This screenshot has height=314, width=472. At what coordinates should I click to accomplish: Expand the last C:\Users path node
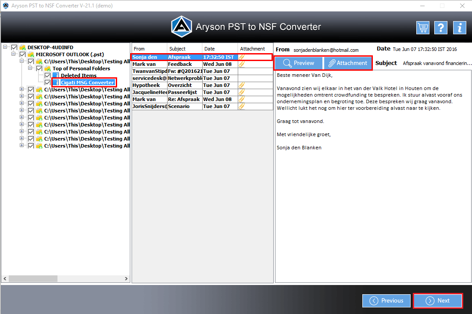click(x=21, y=145)
